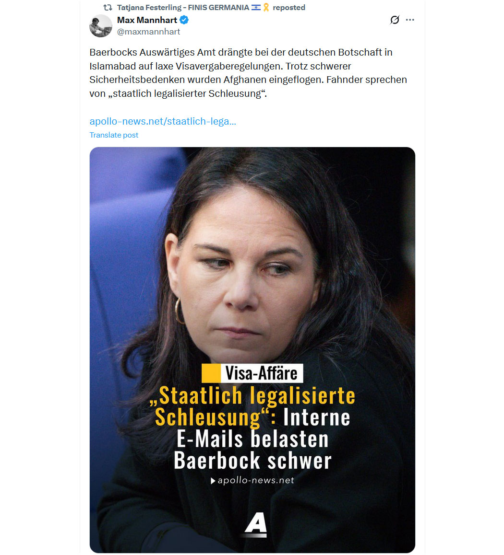Click the yellow ribbon emoji in repost line
Viewport: 504px width, 555px height.
[x=266, y=8]
